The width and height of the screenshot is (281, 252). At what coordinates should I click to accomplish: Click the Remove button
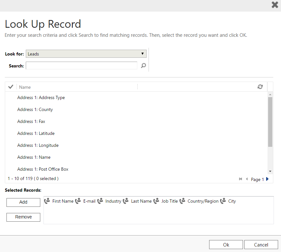[23, 217]
